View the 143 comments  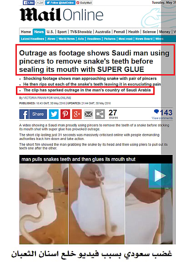(x=163, y=114)
